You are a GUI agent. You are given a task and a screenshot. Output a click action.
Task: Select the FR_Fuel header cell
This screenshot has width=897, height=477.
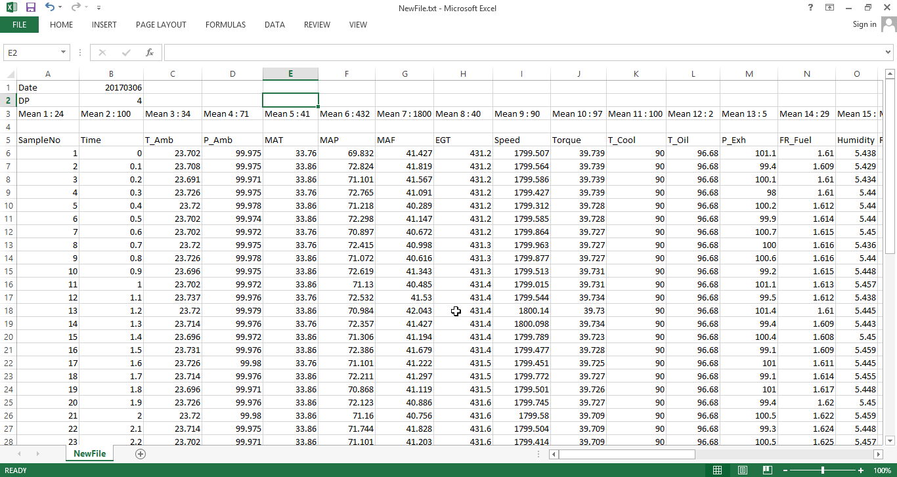[x=806, y=140]
